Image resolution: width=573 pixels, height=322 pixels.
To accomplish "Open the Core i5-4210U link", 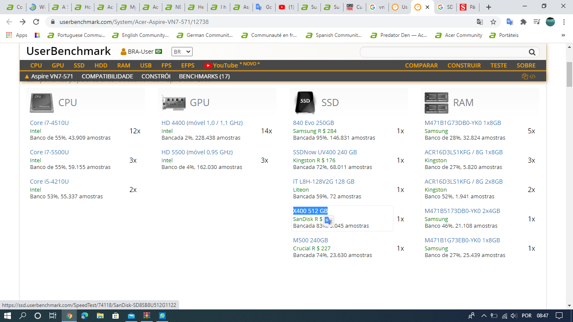I will [x=49, y=182].
